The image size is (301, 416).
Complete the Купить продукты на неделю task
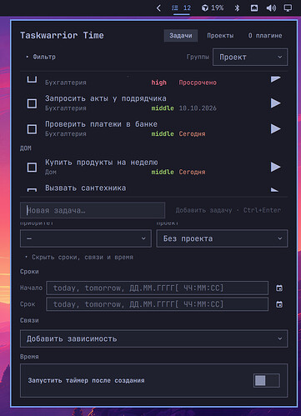32,167
